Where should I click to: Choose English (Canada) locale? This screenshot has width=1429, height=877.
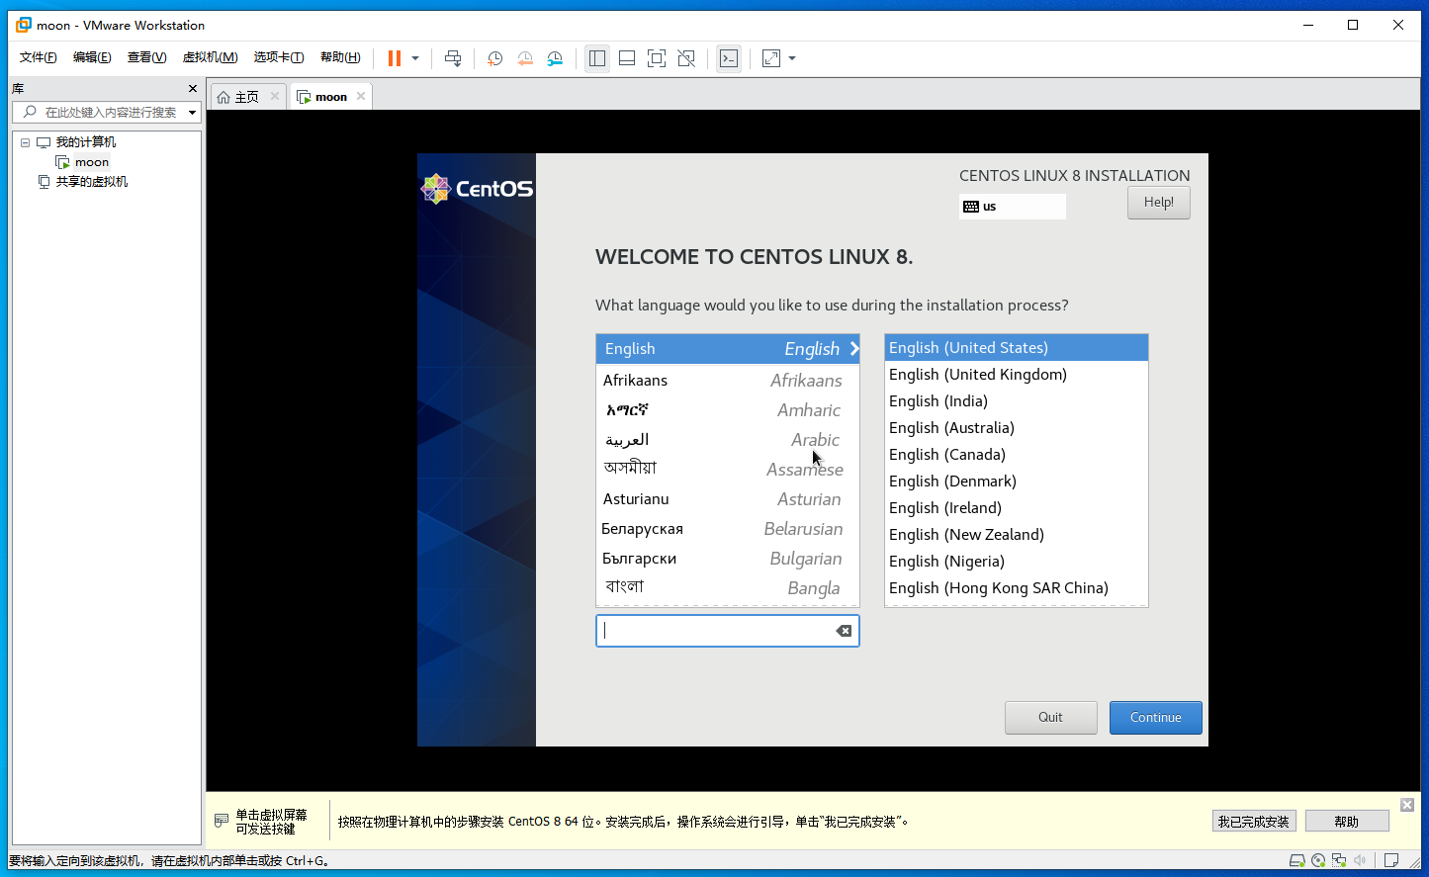1017,455
